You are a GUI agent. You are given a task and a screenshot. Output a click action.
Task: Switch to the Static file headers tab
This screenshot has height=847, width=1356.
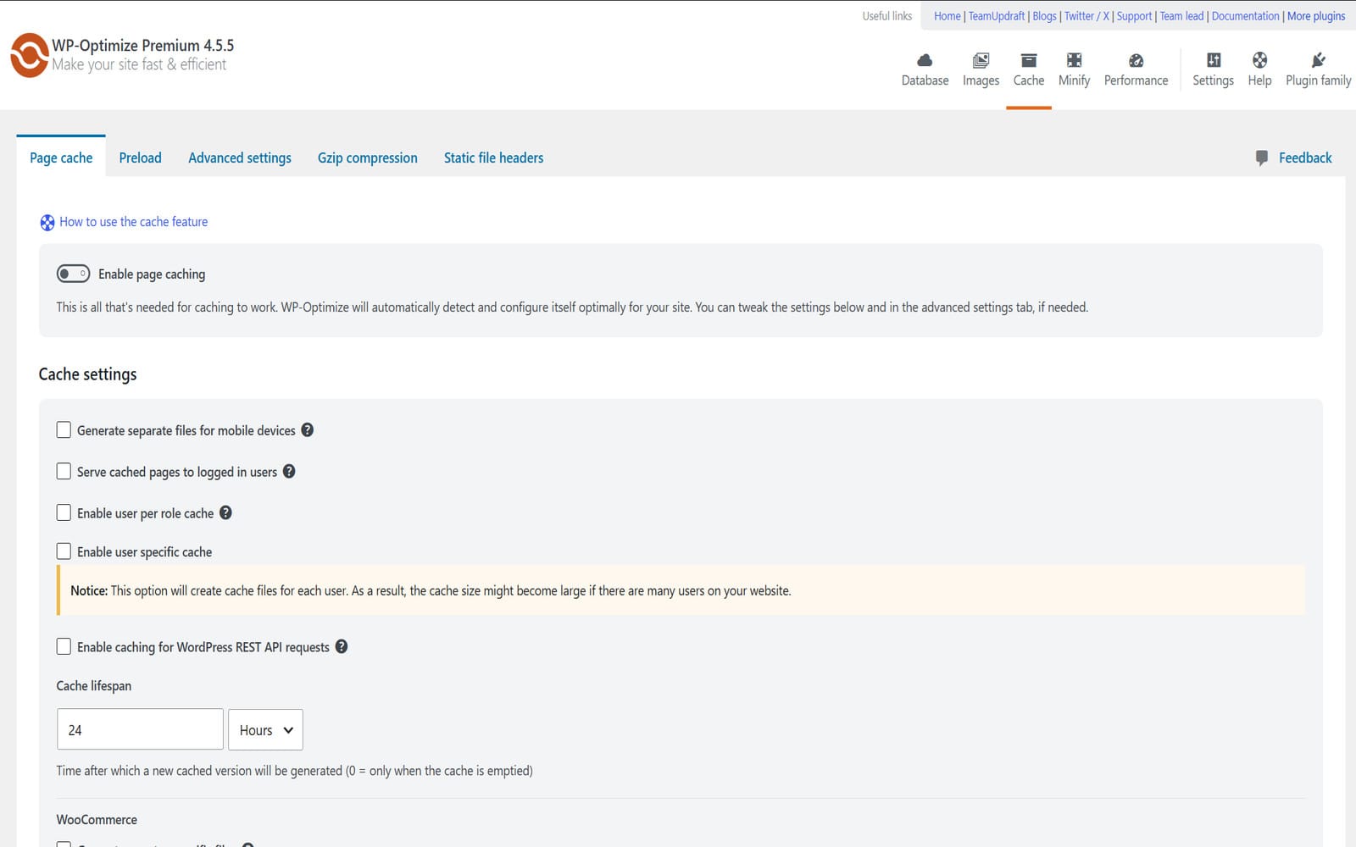click(493, 158)
